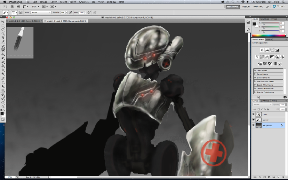This screenshot has width=288, height=180.
Task: Toggle lock image pixels brush icon
Action: click(262, 109)
